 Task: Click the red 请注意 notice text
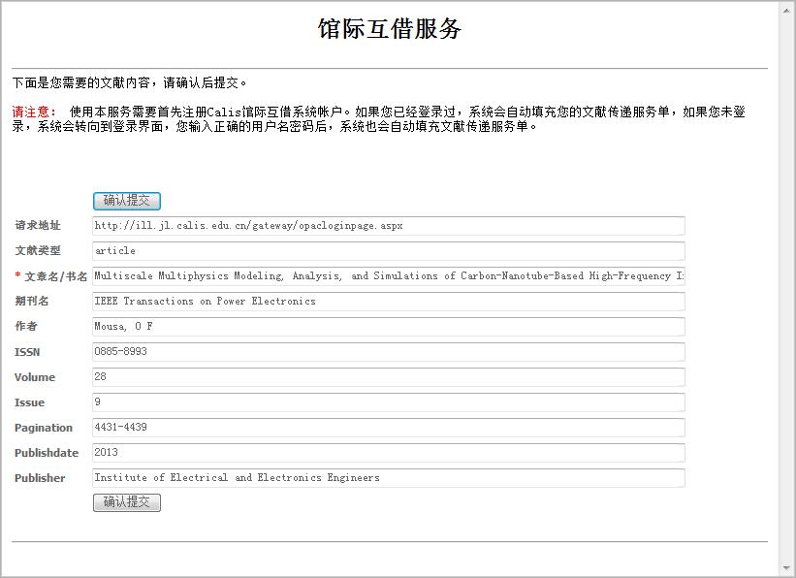34,112
